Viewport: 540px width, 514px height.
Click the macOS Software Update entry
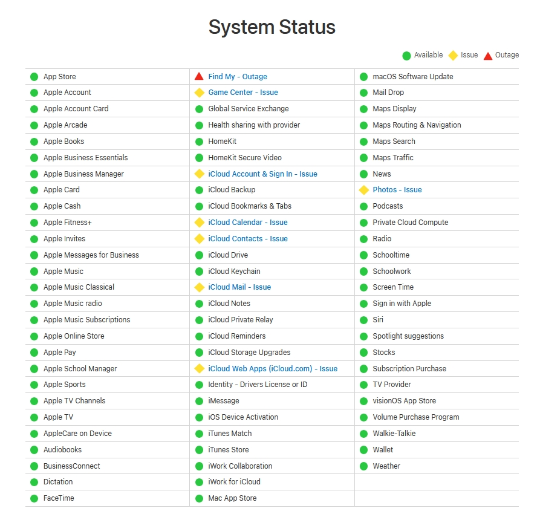click(412, 77)
